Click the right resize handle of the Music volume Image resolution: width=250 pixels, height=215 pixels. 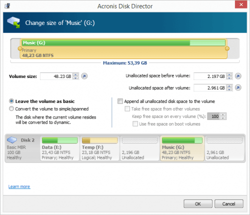(x=227, y=48)
